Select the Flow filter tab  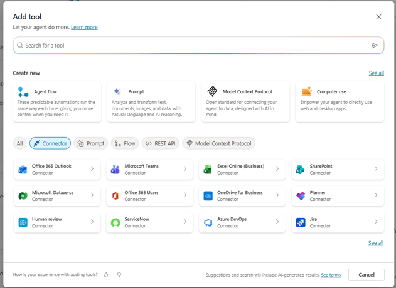125,143
